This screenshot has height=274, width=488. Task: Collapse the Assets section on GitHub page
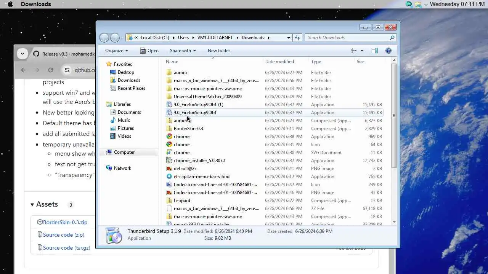(32, 205)
